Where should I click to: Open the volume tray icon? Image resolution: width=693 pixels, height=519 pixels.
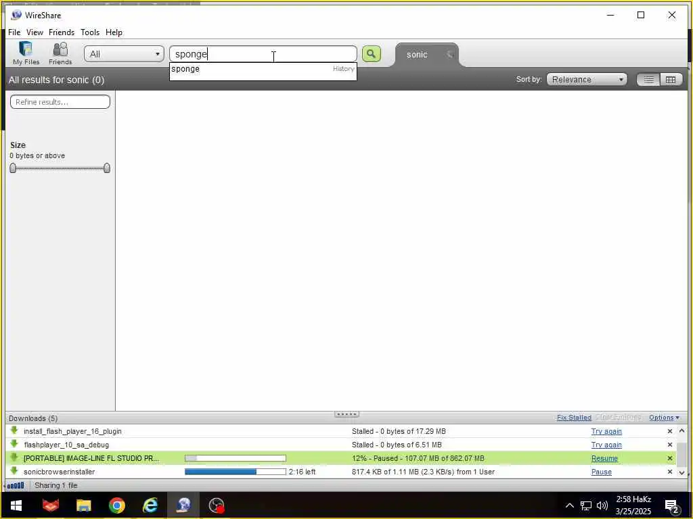point(602,505)
